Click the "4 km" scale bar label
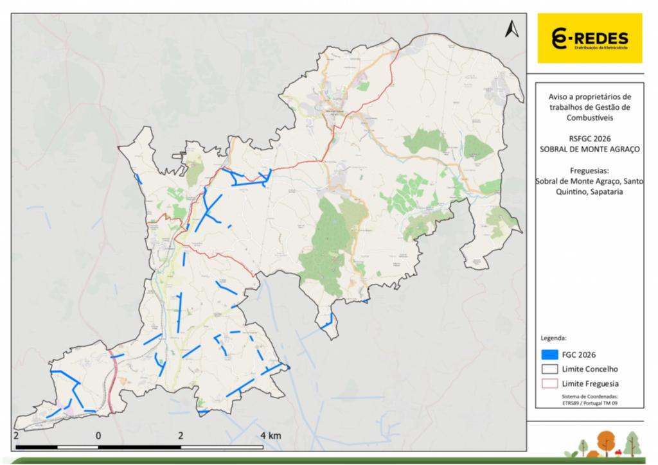Screen dimensions: 658x465 (x=271, y=436)
